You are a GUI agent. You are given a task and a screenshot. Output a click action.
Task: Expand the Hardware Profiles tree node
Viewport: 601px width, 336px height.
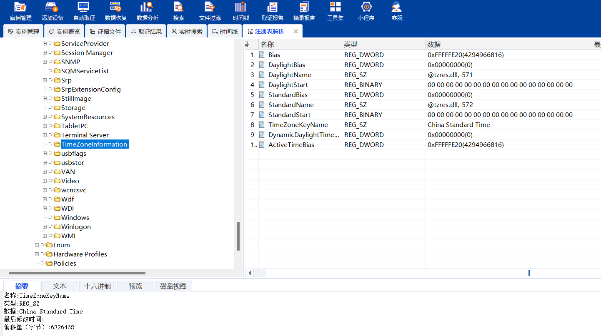click(x=37, y=254)
